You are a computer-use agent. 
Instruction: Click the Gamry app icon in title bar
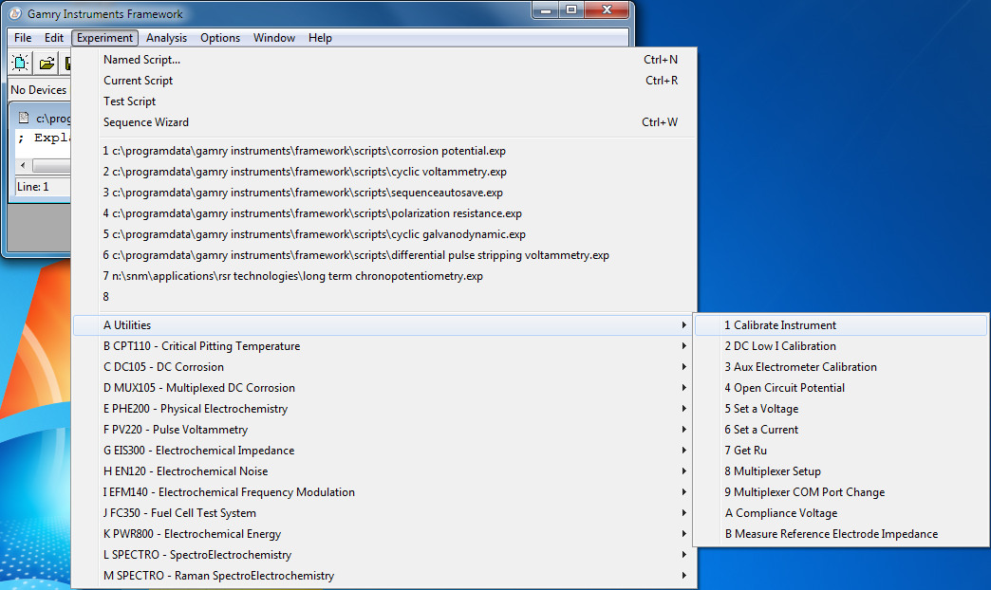[x=15, y=13]
